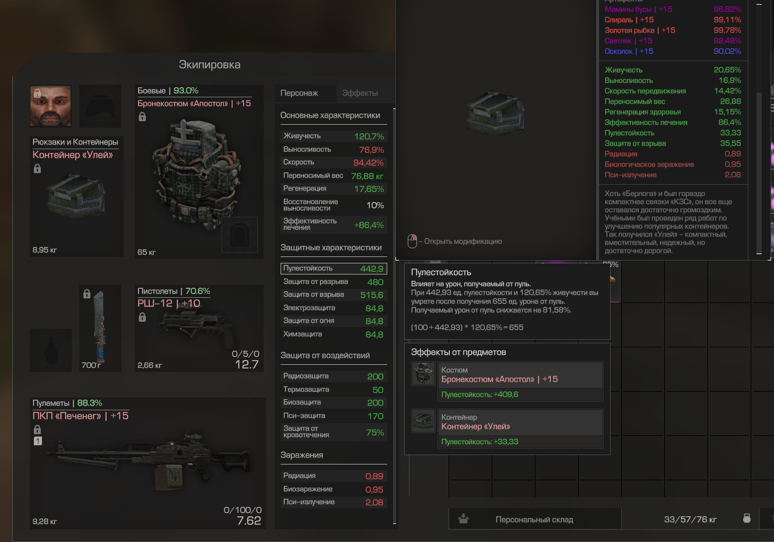This screenshot has height=542, width=774.
Task: Open the Эффекты tab
Action: tap(360, 93)
